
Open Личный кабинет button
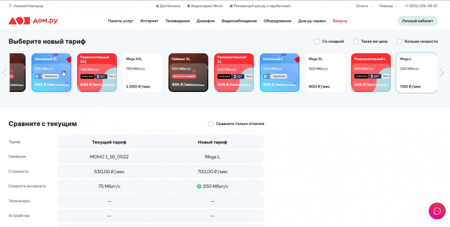(x=417, y=21)
